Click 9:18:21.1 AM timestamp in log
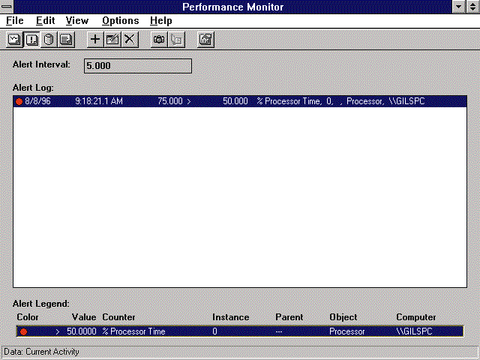Viewport: 480px width, 360px height. pyautogui.click(x=99, y=101)
